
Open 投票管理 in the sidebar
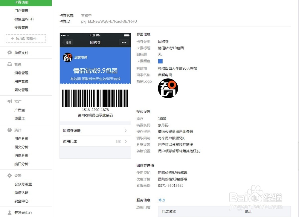tap(21, 27)
